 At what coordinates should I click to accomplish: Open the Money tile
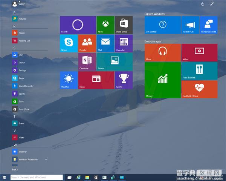163,80
